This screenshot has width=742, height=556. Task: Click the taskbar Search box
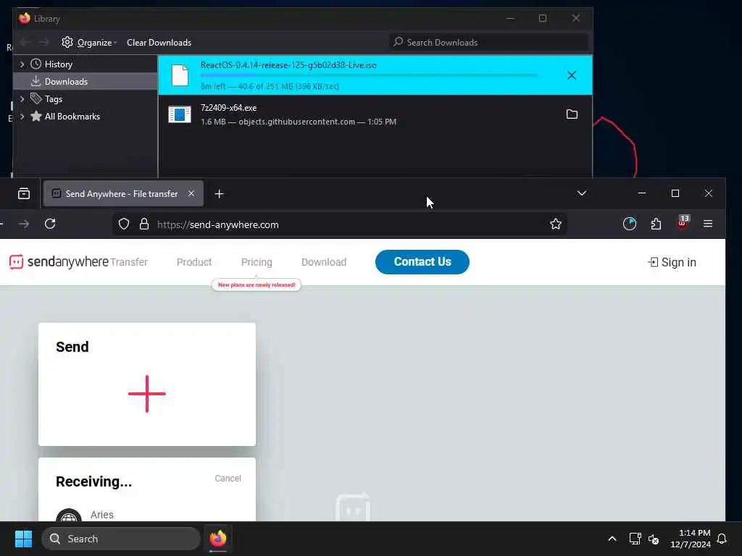point(121,539)
